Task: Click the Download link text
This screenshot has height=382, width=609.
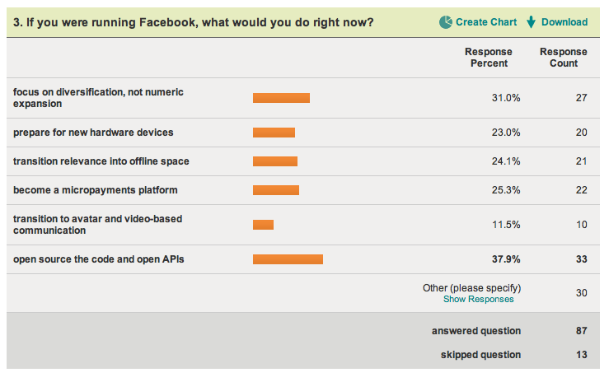Action: pyautogui.click(x=564, y=22)
